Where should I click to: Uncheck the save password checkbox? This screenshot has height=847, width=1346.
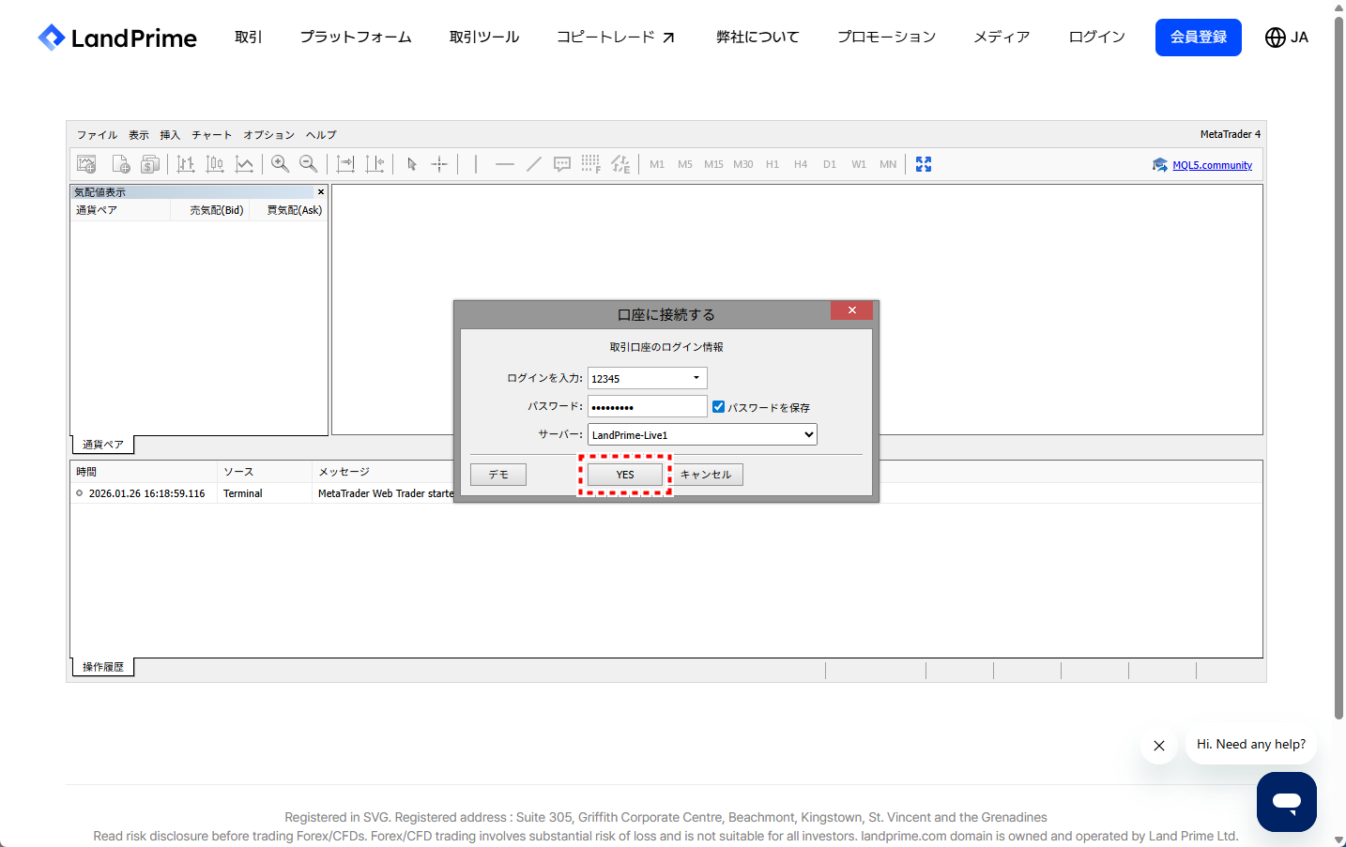pos(718,407)
